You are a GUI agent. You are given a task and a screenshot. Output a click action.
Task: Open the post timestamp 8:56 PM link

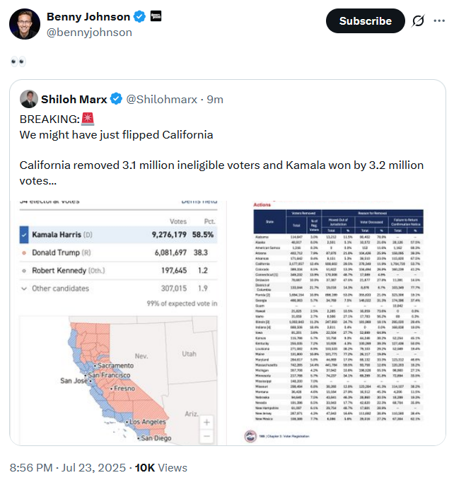(31, 468)
